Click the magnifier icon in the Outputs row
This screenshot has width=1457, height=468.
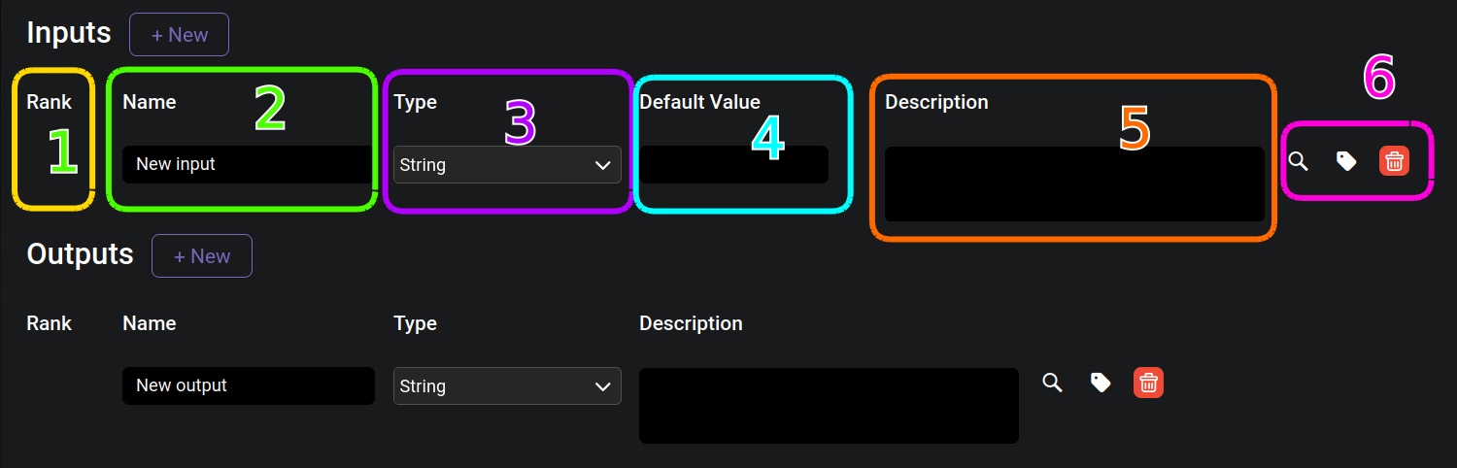tap(1052, 383)
